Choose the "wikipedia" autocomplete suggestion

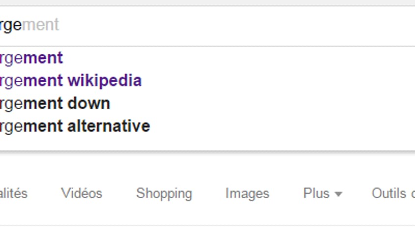tap(71, 81)
